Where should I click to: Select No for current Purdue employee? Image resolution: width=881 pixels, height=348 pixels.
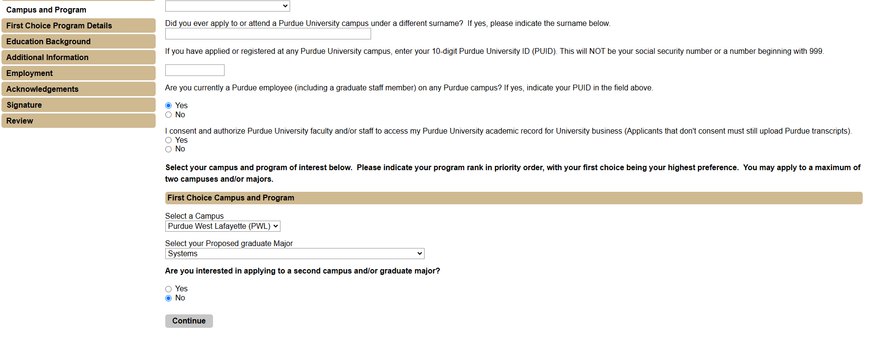[x=169, y=115]
